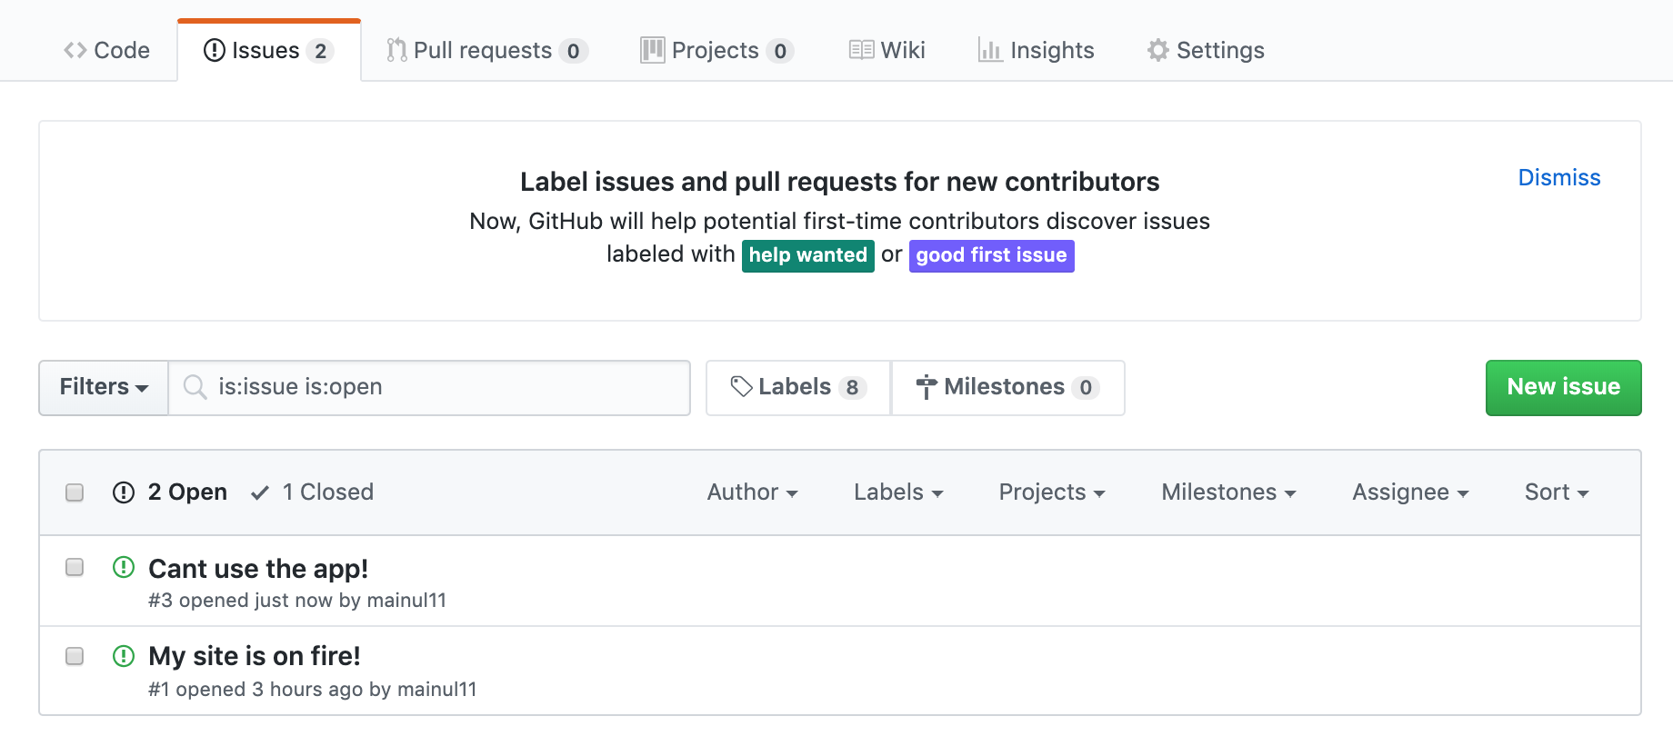This screenshot has height=736, width=1673.
Task: Switch to the Issues tab
Action: click(268, 50)
